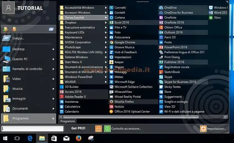Open Publisher 2016

tap(183, 62)
